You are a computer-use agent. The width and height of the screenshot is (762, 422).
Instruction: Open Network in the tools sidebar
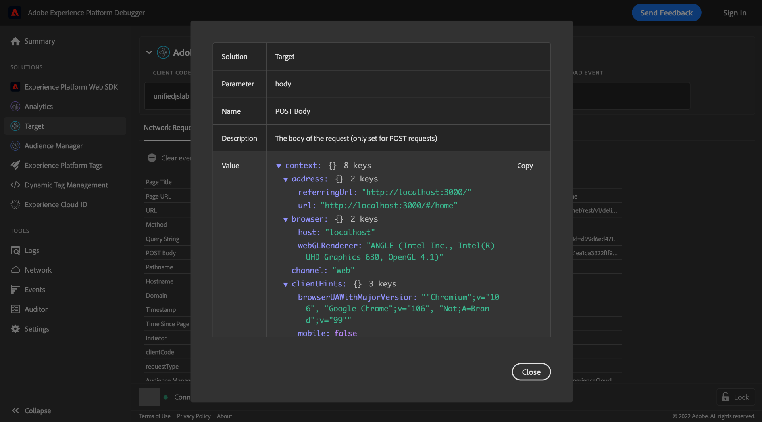(x=38, y=270)
